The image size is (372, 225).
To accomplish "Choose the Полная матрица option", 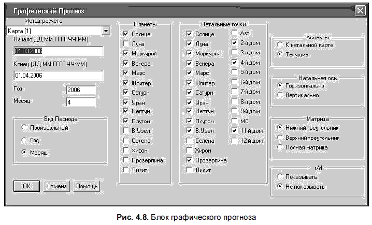I will [x=280, y=147].
